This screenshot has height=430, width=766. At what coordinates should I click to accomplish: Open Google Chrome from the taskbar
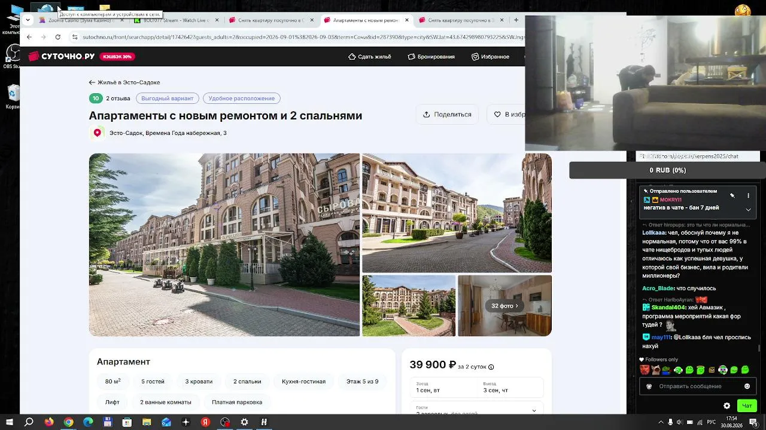pyautogui.click(x=69, y=422)
